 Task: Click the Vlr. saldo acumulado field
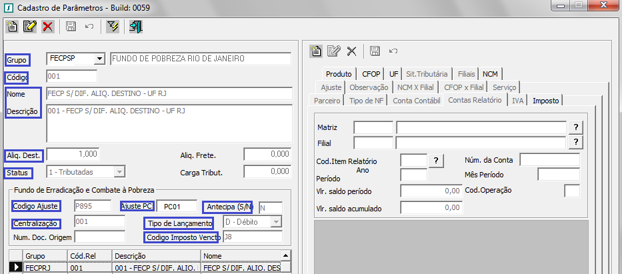tap(431, 207)
